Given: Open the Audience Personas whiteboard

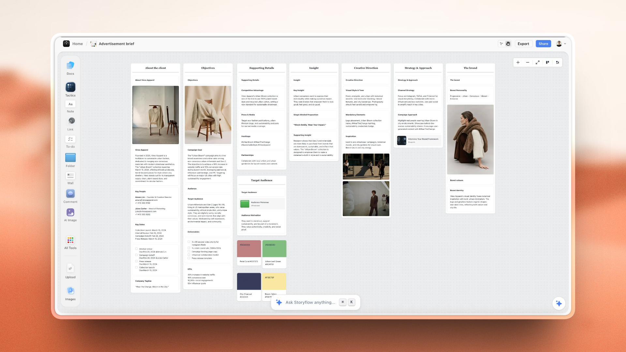Looking at the screenshot, I should pos(261,204).
